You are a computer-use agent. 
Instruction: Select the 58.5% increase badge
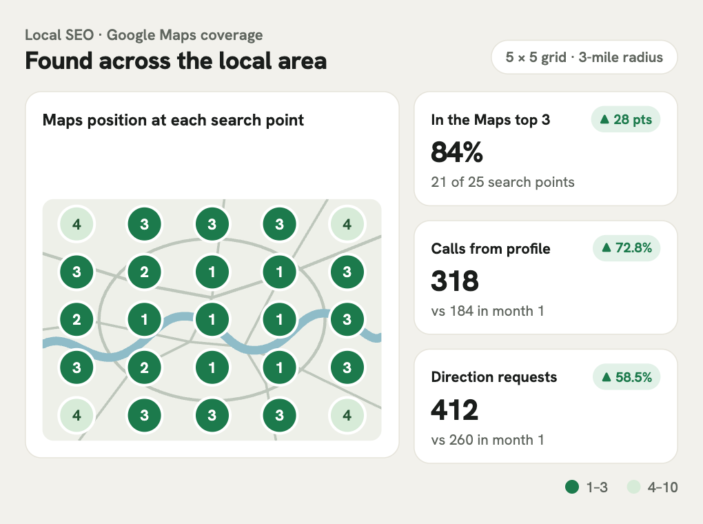(x=626, y=377)
